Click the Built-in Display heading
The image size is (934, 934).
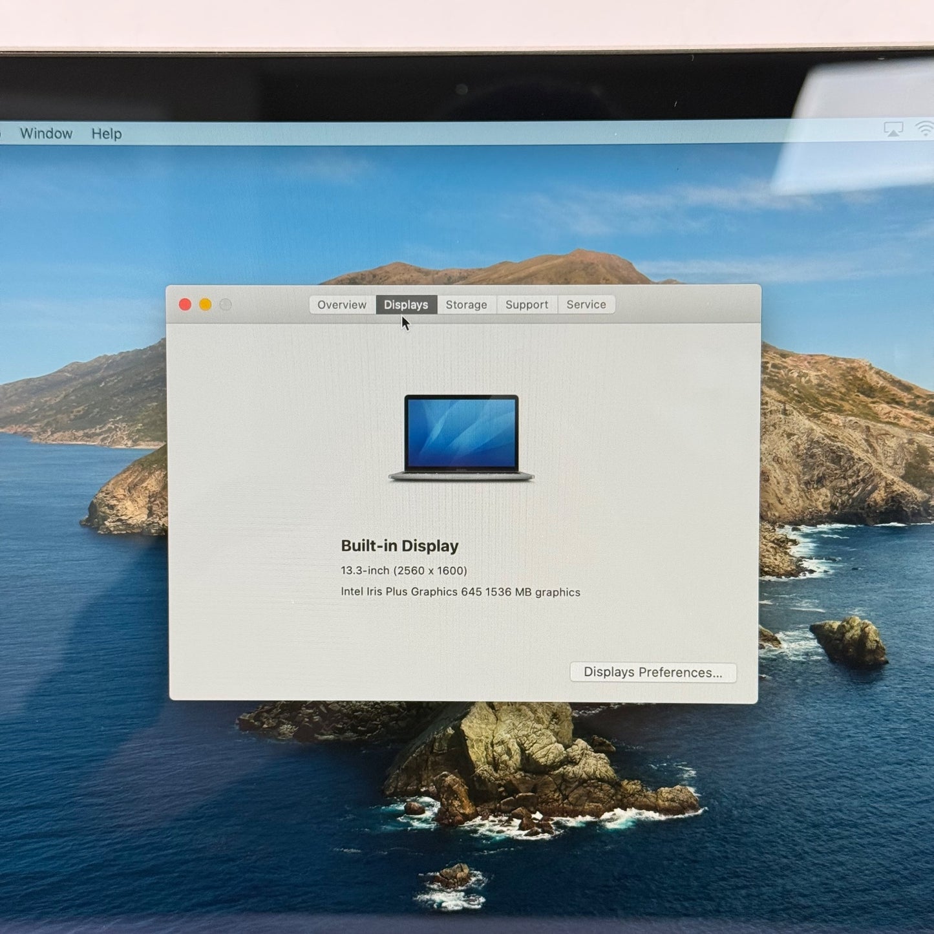[x=399, y=546]
